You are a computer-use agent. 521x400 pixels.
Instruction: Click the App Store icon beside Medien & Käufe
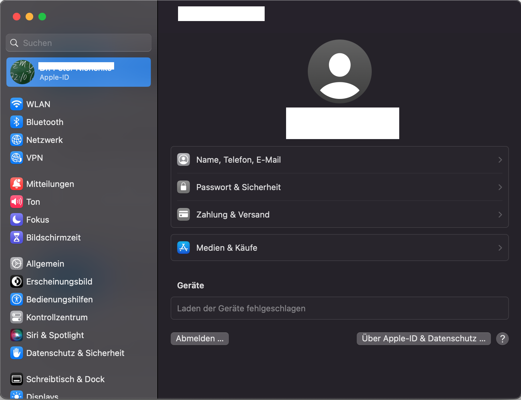pos(183,248)
